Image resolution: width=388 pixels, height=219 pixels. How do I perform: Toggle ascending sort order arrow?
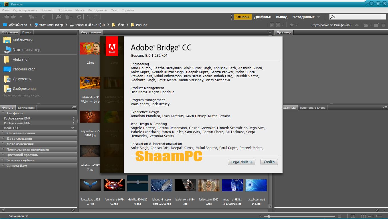[x=356, y=25]
